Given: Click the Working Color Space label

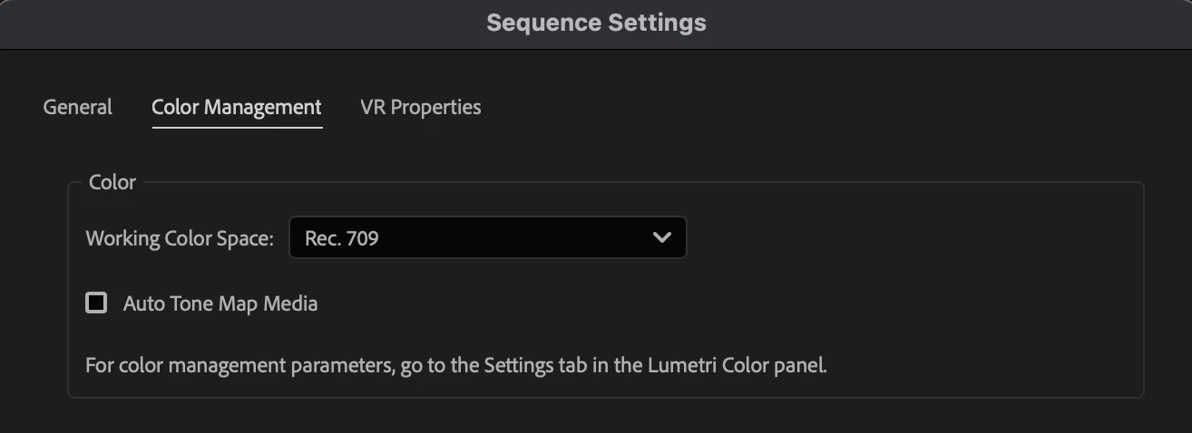Looking at the screenshot, I should (x=180, y=239).
